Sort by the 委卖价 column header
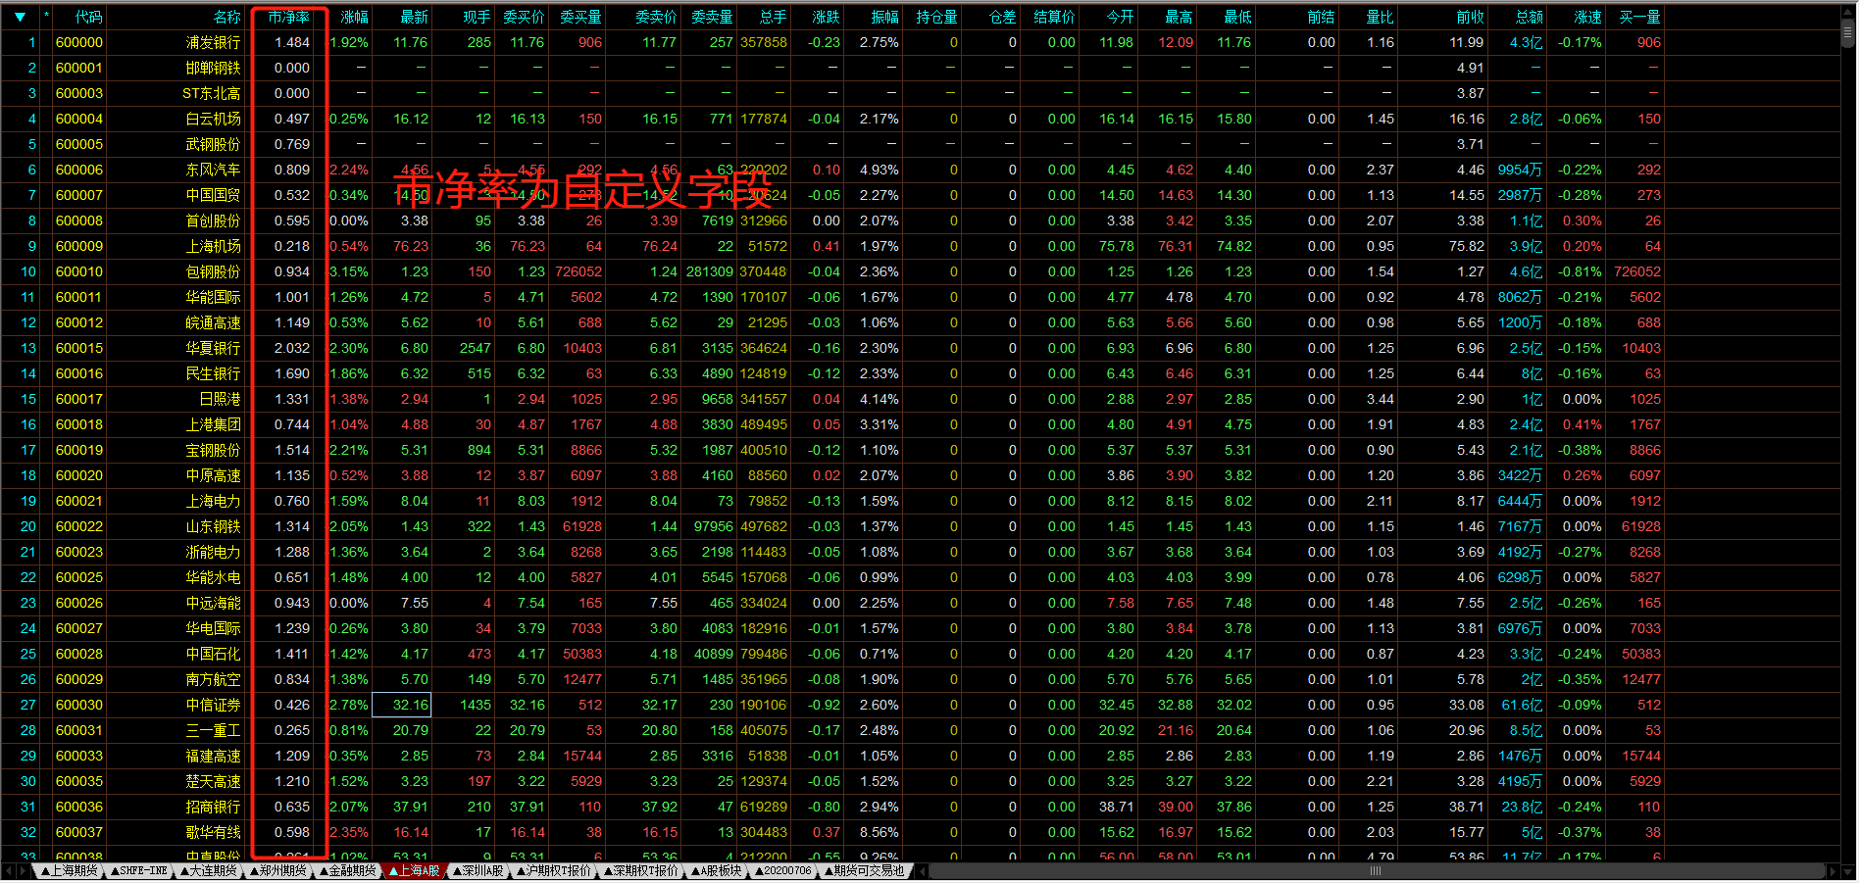The width and height of the screenshot is (1860, 884). [x=656, y=17]
